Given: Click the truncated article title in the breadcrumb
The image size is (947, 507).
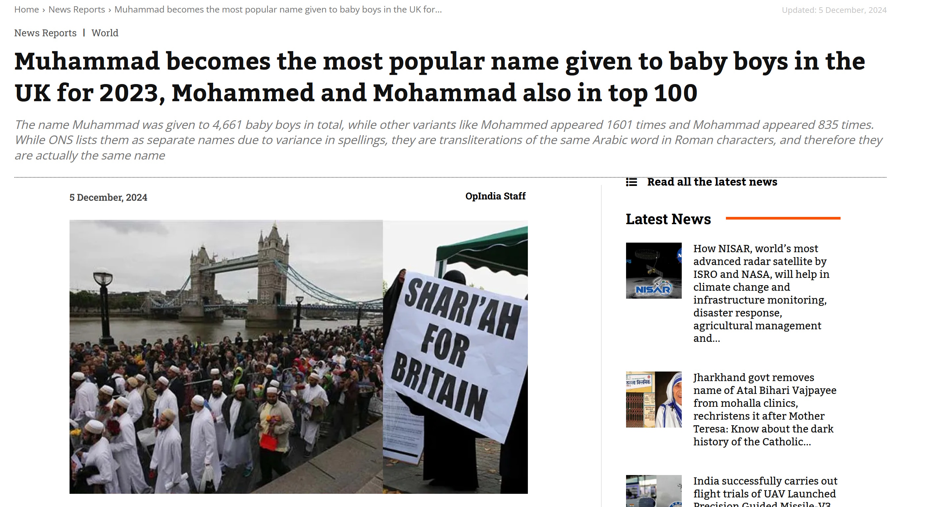Looking at the screenshot, I should pyautogui.click(x=278, y=10).
